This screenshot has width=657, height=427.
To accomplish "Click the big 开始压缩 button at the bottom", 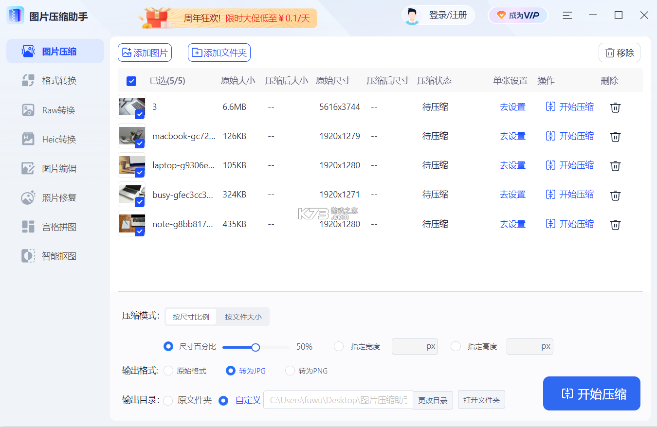I will [592, 393].
